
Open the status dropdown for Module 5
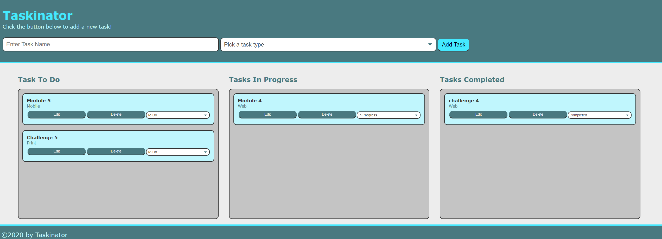[178, 115]
